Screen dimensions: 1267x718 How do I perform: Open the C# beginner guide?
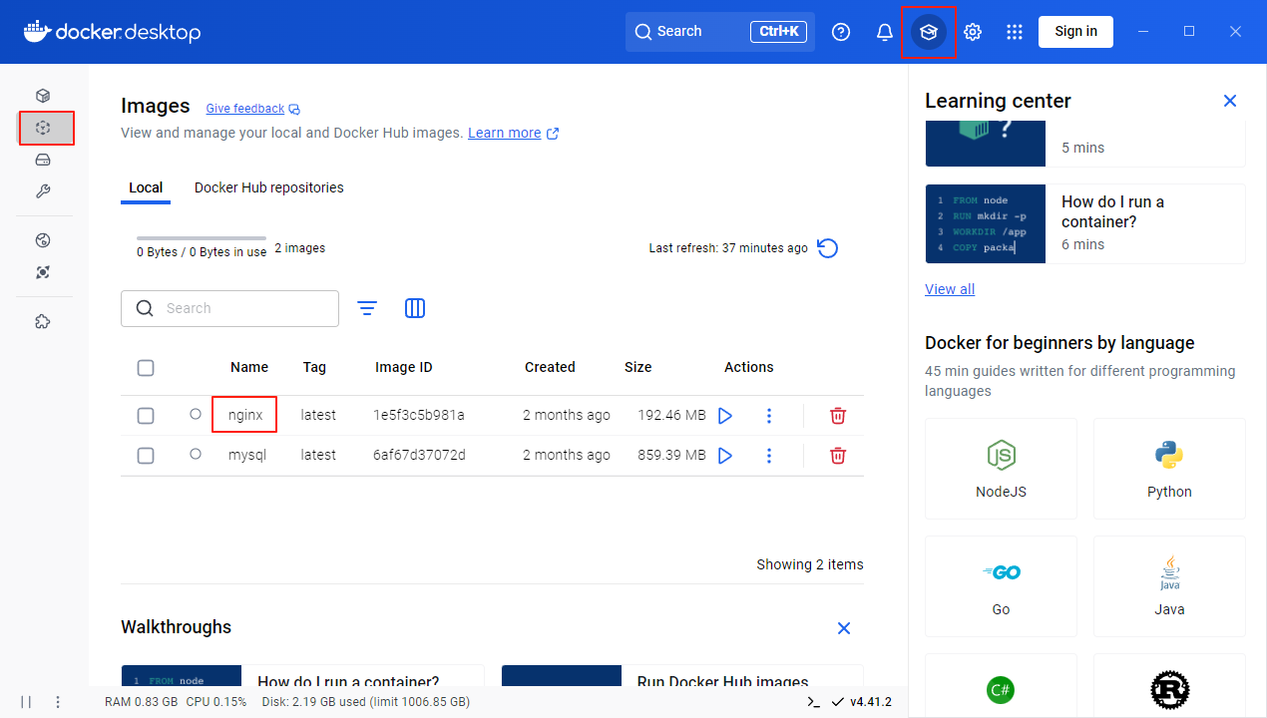pyautogui.click(x=1001, y=686)
